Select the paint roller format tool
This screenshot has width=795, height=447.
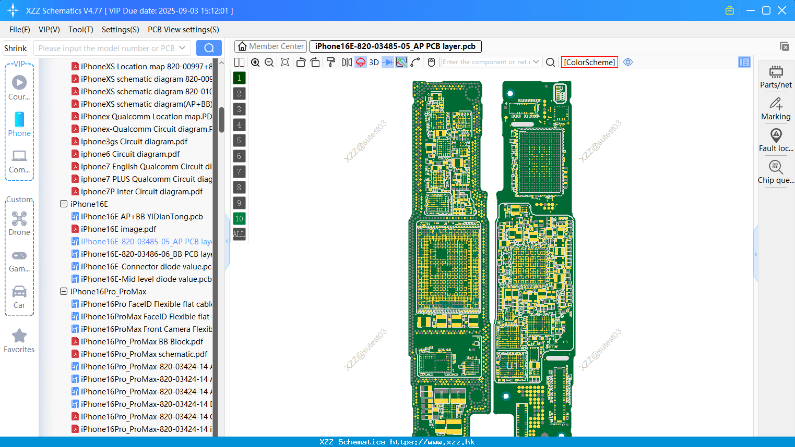point(331,62)
